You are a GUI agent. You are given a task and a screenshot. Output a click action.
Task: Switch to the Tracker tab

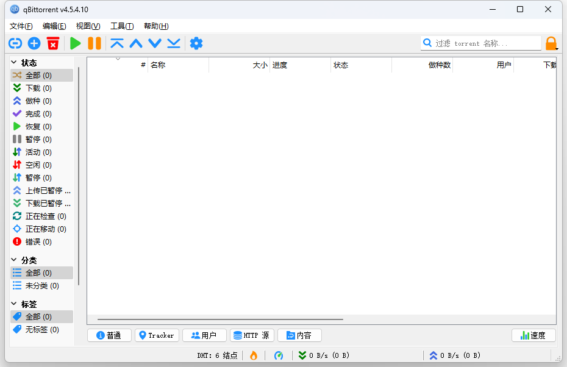(156, 335)
